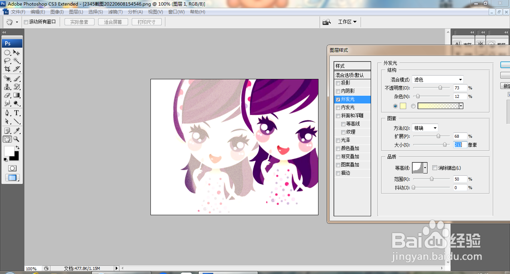This screenshot has height=274, width=510.
Task: Open 混合模式 blend mode dropdown
Action: pyautogui.click(x=438, y=79)
